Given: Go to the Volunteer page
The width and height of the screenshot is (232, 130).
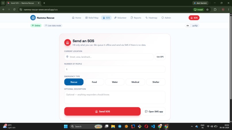Looking at the screenshot, I should [120, 18].
